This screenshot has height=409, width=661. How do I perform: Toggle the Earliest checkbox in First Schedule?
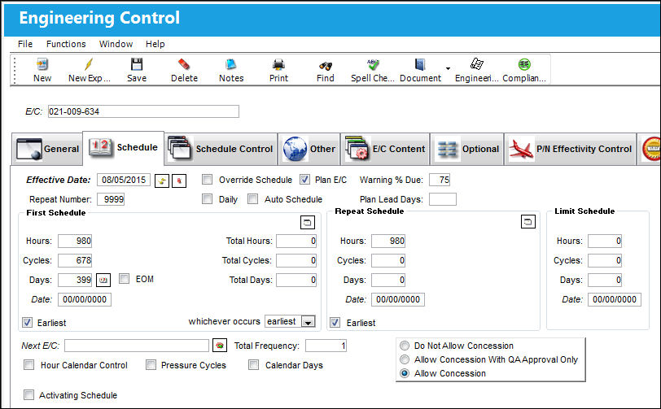pos(27,323)
